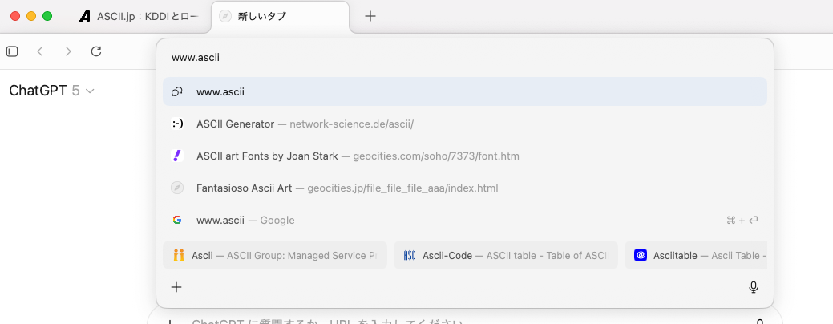Open the Asciitable shortcut chip
Image resolution: width=833 pixels, height=324 pixels.
coord(694,255)
